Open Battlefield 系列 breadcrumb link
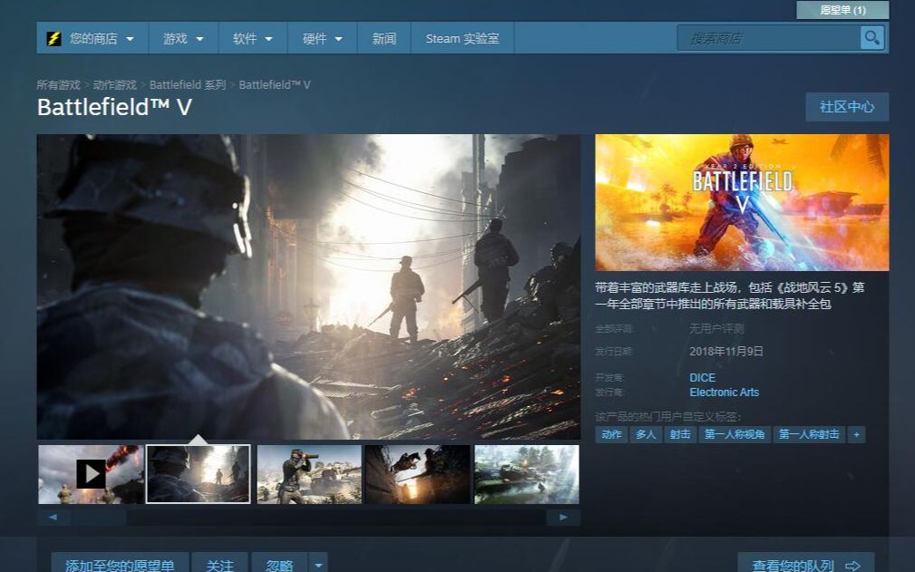Screen dimensions: 915x572 188,85
